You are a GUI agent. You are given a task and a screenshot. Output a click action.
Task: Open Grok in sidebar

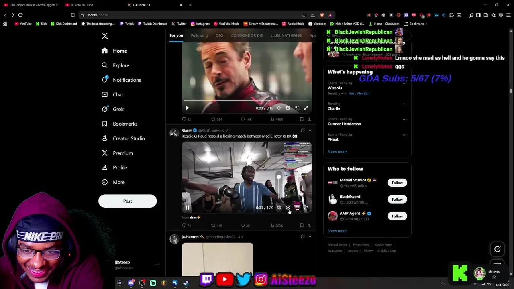point(113,109)
